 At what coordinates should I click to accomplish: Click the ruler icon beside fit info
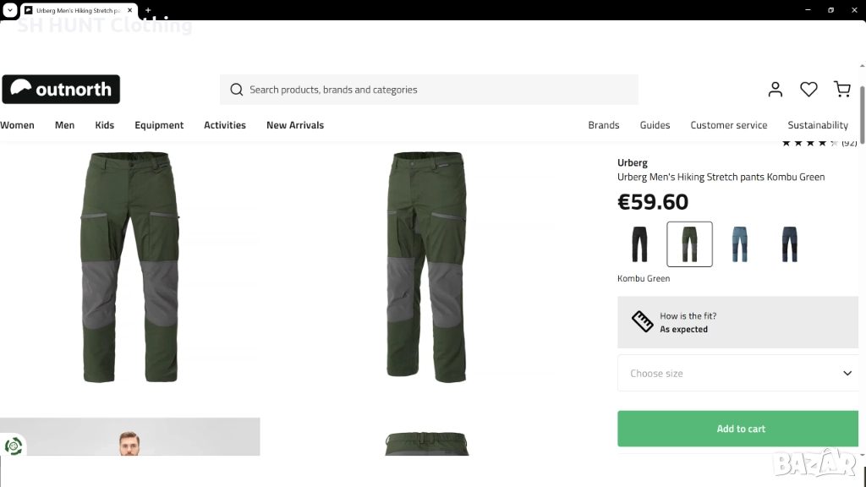pyautogui.click(x=642, y=322)
